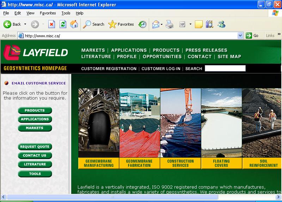Click the site SEARCH input box
Image resolution: width=282 pixels, height=202 pixels.
tap(225, 68)
